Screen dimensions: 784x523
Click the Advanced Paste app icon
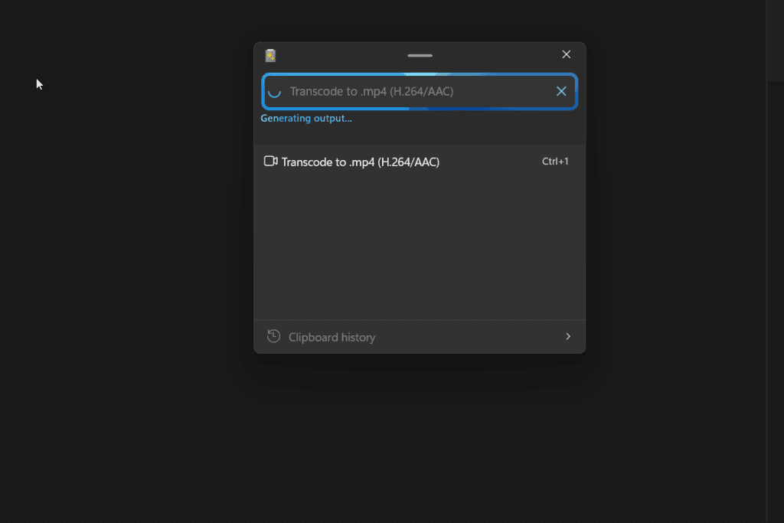pos(270,55)
